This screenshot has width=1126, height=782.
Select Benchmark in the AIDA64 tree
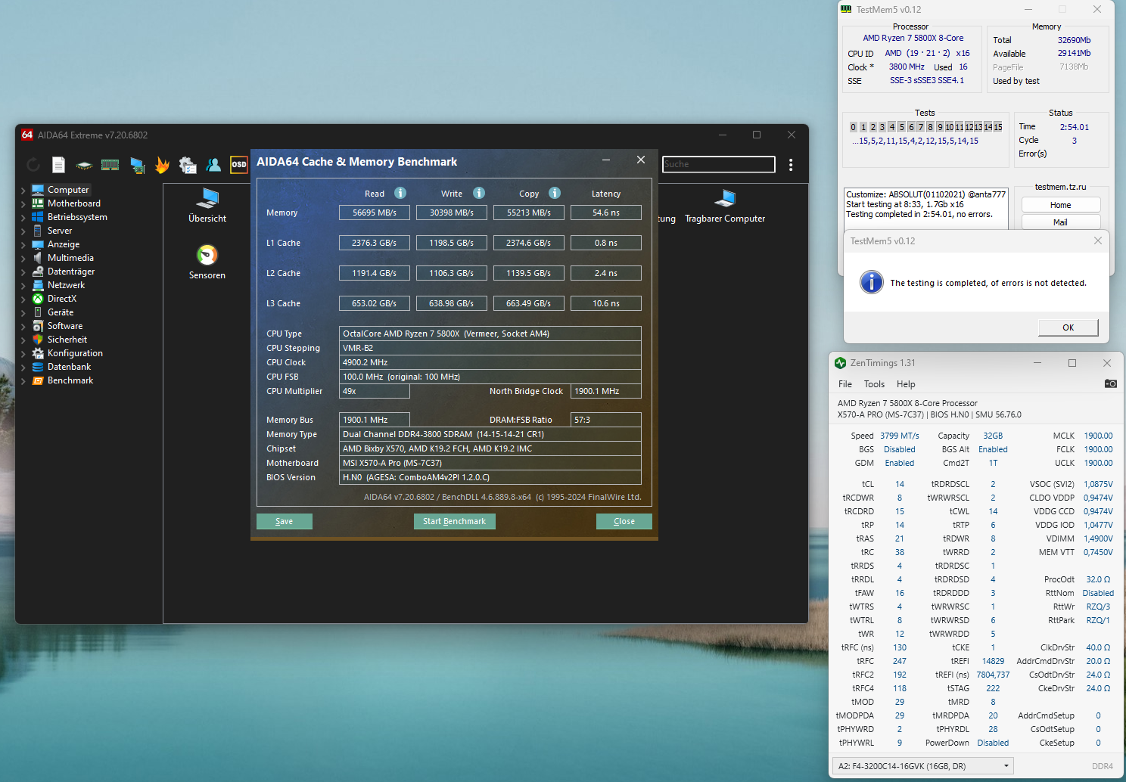pyautogui.click(x=70, y=380)
